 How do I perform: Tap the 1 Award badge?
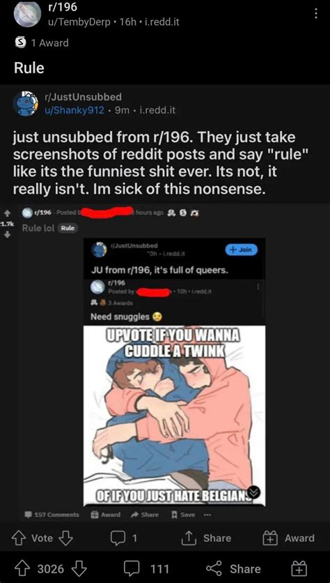point(42,43)
